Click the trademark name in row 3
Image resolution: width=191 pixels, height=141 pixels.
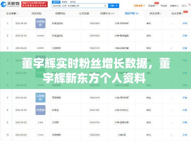[56, 48]
